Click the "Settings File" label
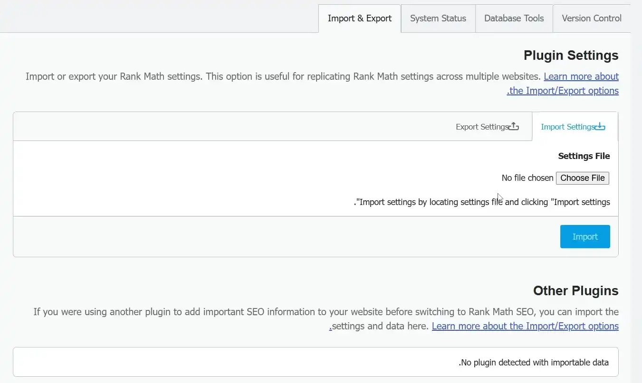 point(584,156)
